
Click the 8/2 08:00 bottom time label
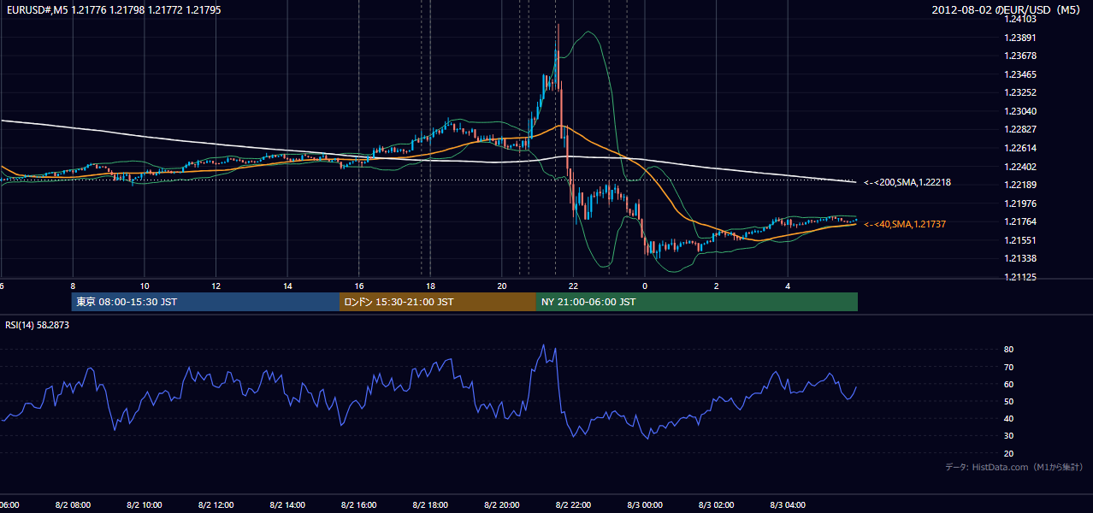point(73,505)
